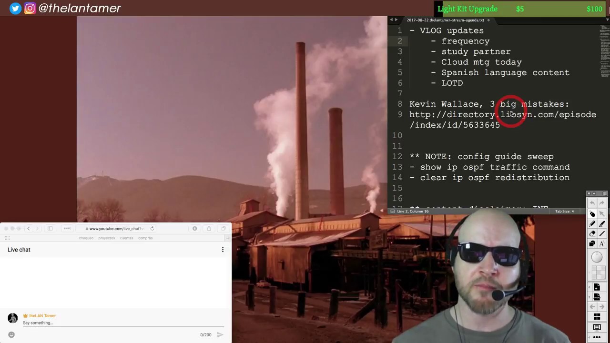
Task: Click the round size knob in palette
Action: point(597,257)
